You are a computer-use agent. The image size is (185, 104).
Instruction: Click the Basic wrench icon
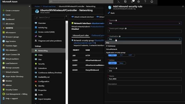[x=109, y=13]
